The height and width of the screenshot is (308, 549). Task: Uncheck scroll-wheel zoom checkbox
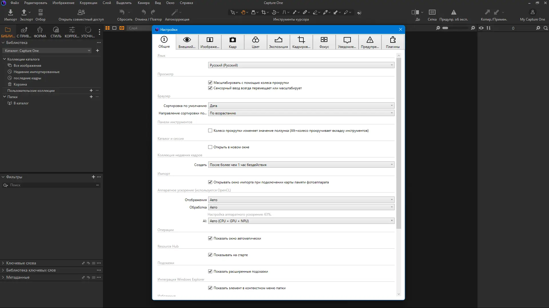point(210,83)
